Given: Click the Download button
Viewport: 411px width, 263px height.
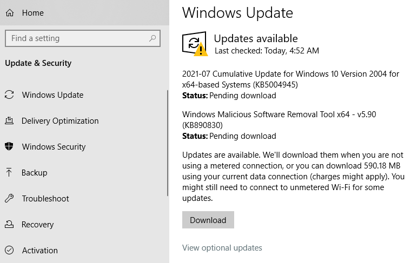Looking at the screenshot, I should [x=208, y=220].
